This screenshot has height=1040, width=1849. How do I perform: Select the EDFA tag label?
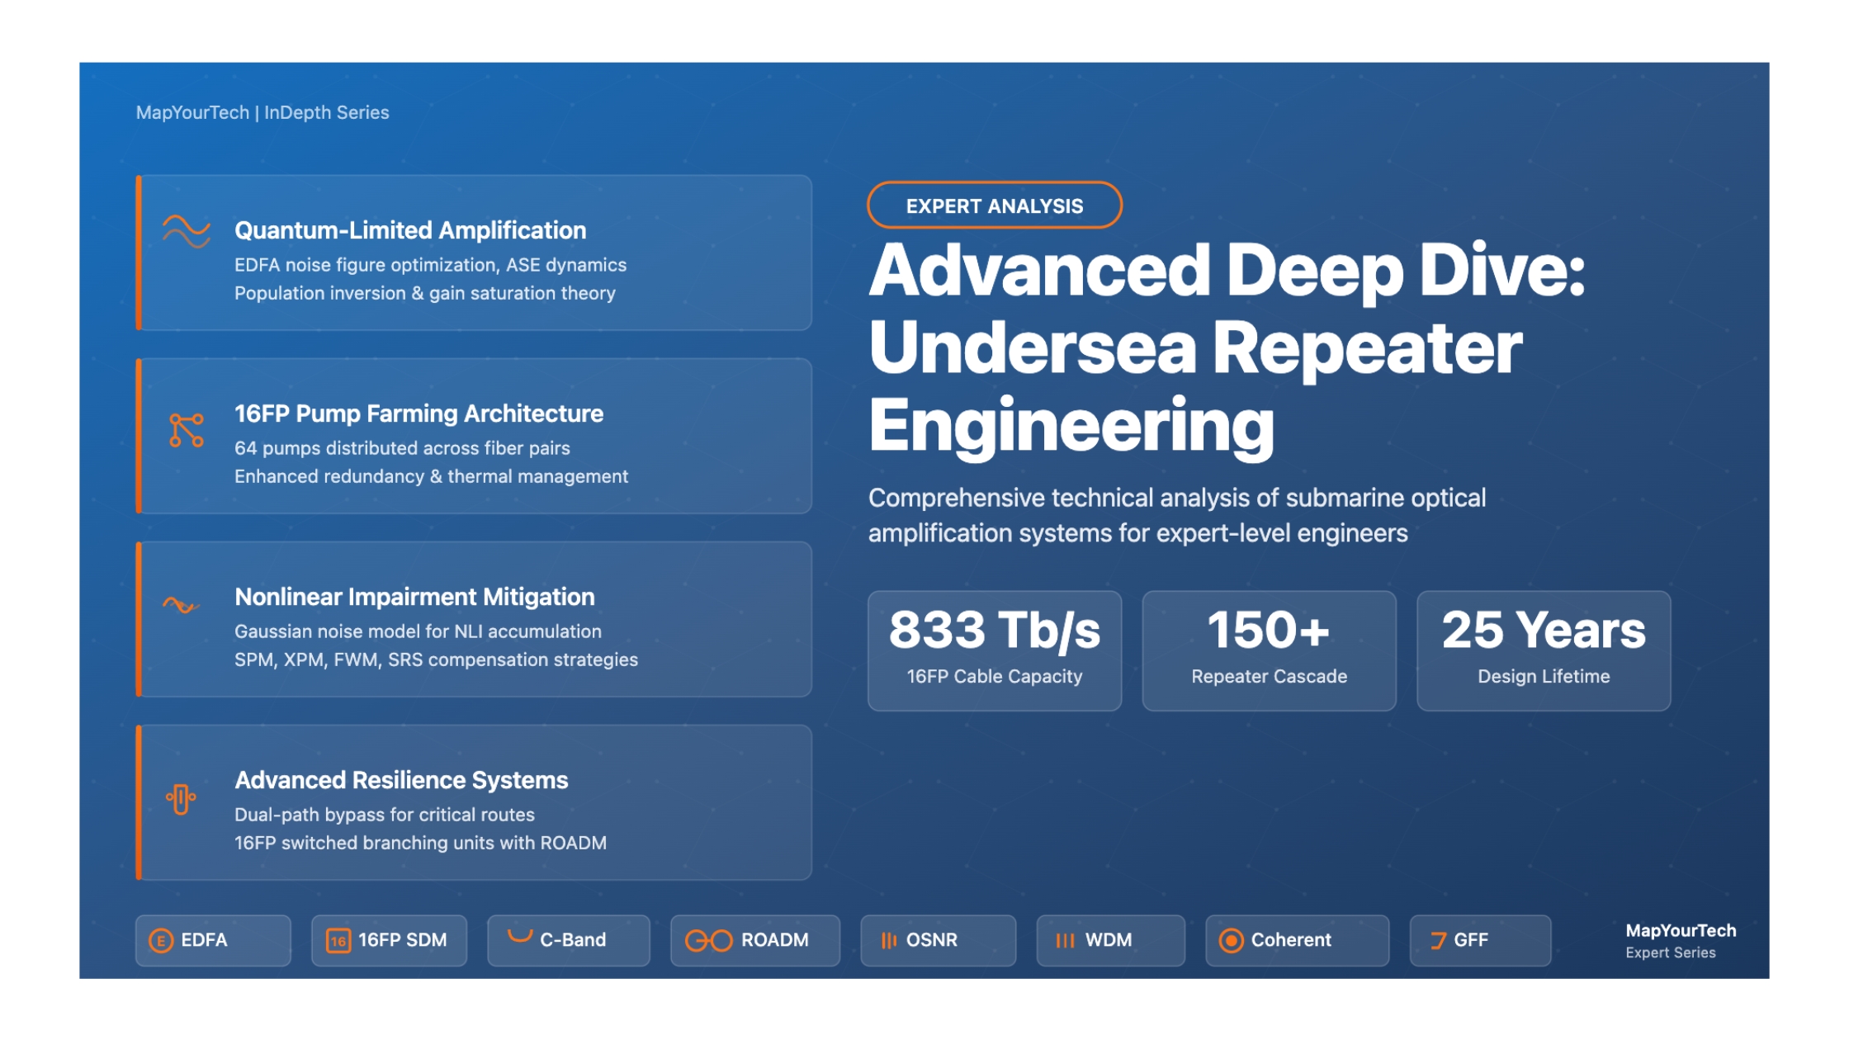[204, 940]
